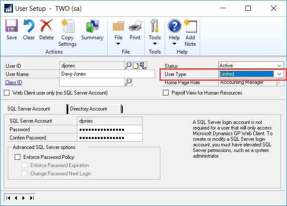Open the Help question mark icon
287x206 pixels.
tap(175, 26)
